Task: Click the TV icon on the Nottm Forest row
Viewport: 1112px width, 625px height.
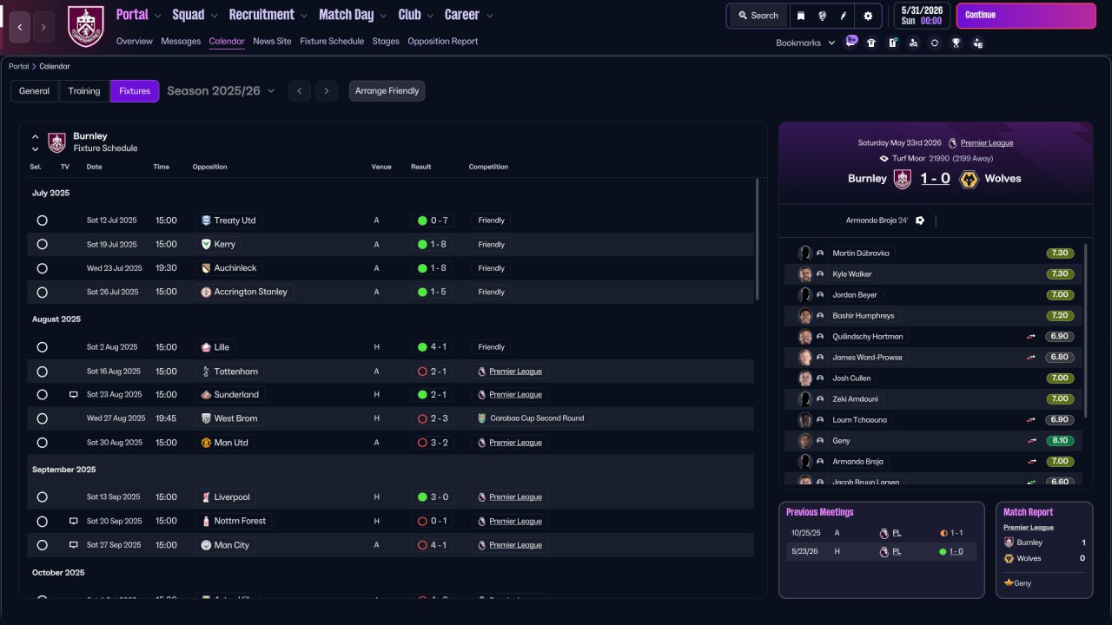Action: coord(74,522)
